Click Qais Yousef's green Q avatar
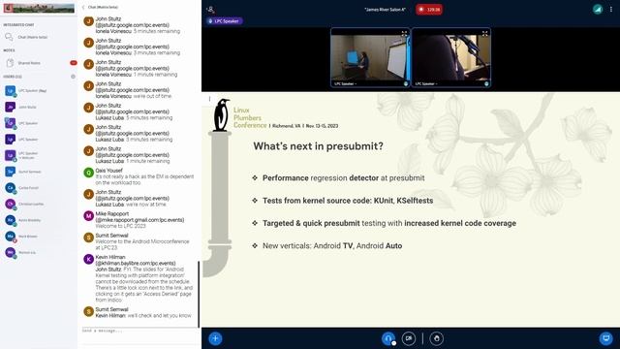This screenshot has width=620, height=349. tap(88, 173)
